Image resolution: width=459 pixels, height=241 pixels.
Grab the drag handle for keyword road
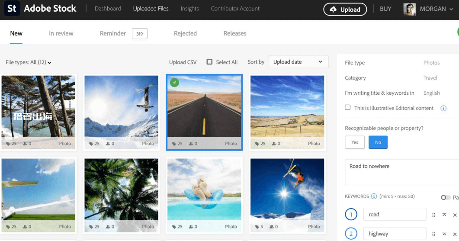(x=434, y=215)
